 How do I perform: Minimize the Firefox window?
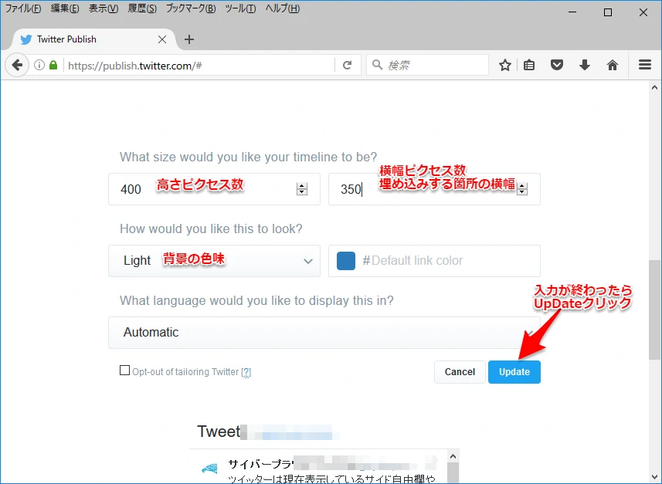(572, 12)
